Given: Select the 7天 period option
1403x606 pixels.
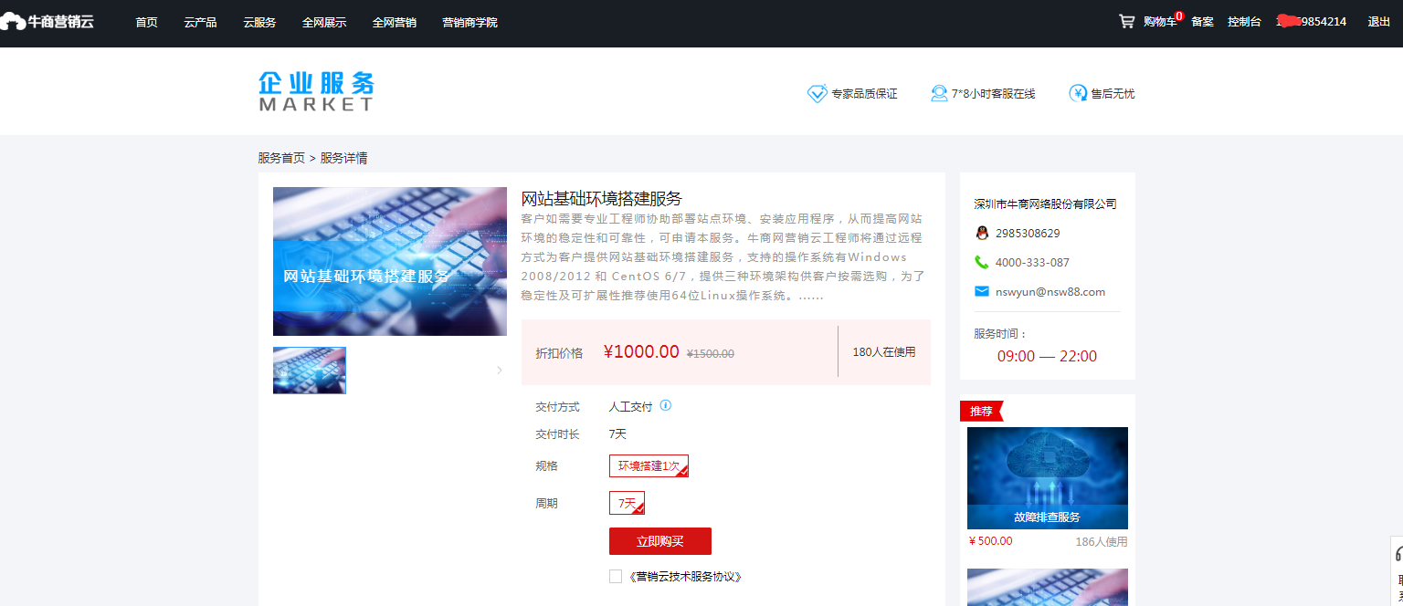Looking at the screenshot, I should tap(627, 503).
